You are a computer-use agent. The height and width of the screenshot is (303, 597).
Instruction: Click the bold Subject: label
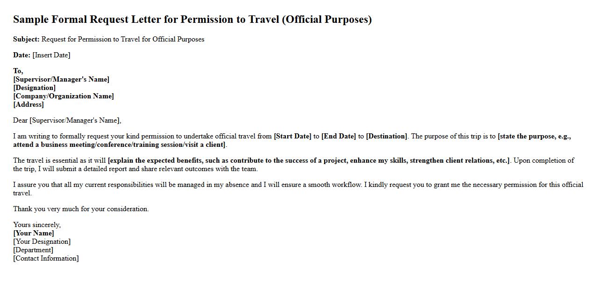point(26,39)
